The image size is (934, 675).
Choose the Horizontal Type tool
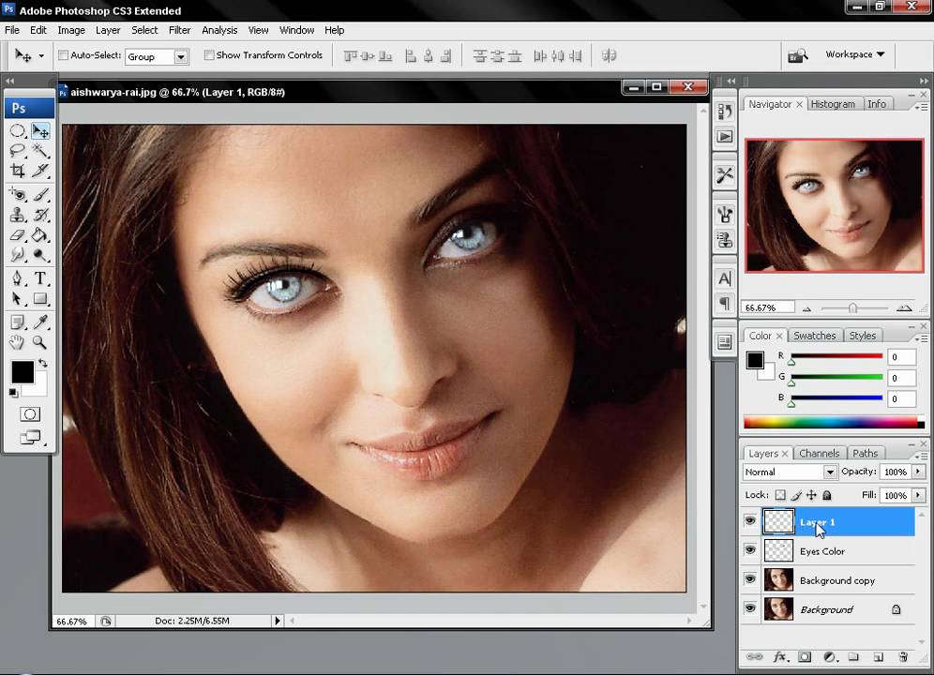(x=40, y=278)
